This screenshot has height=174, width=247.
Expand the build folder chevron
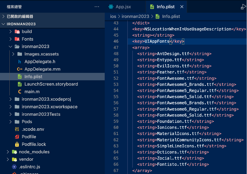click(10, 32)
